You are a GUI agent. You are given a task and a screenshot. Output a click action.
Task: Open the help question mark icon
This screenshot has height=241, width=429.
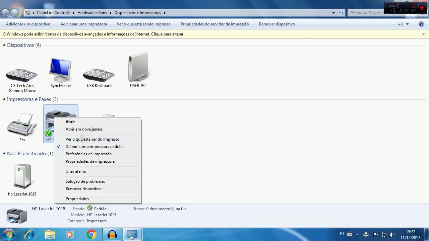[421, 24]
